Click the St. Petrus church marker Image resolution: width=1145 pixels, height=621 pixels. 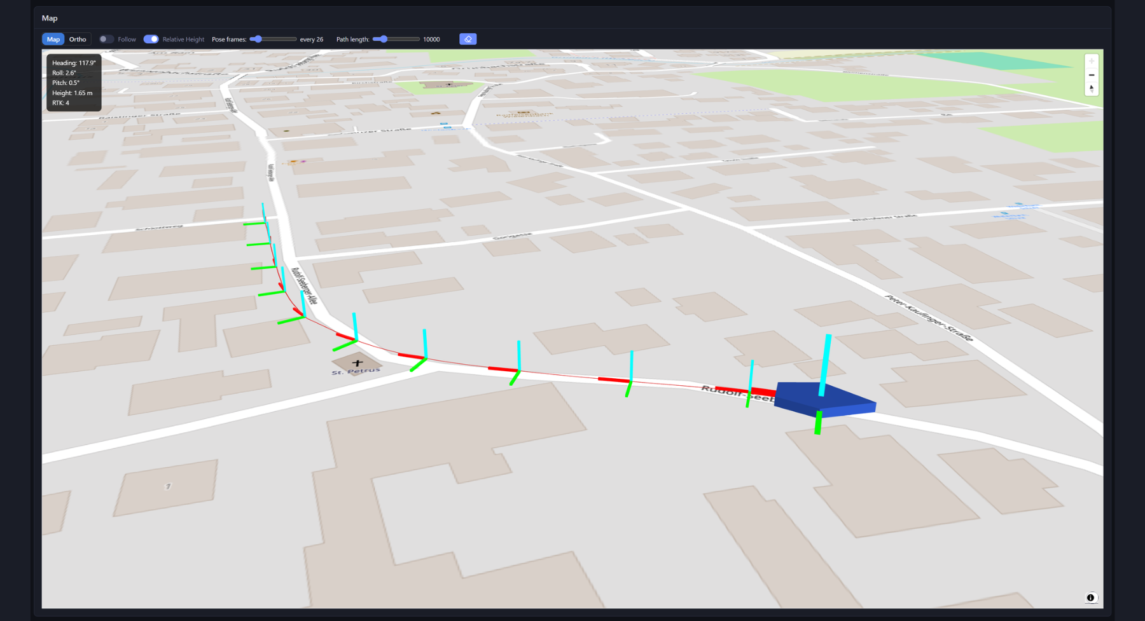coord(357,364)
